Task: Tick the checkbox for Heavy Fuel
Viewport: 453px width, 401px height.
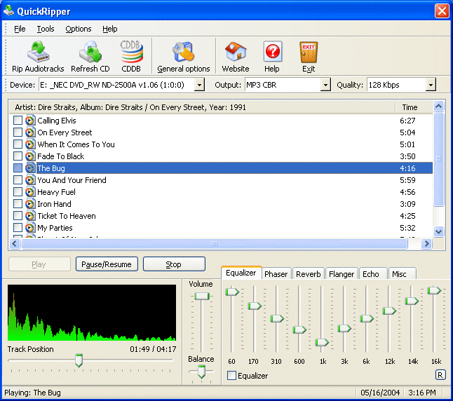Action: (x=18, y=192)
